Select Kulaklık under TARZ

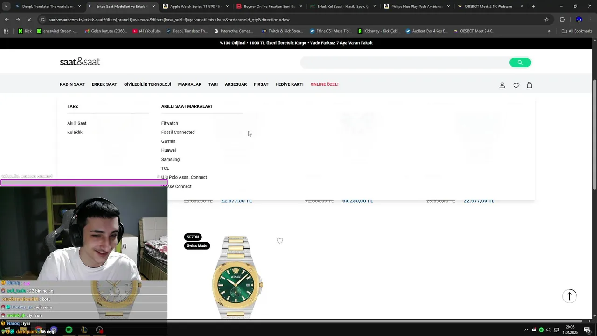tap(75, 132)
